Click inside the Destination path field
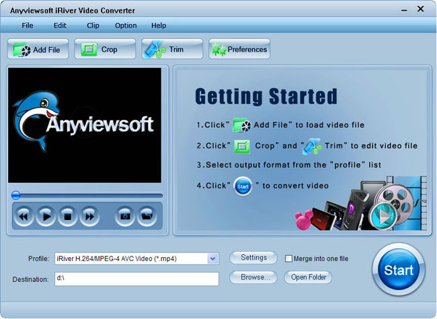The image size is (437, 319). pyautogui.click(x=137, y=279)
